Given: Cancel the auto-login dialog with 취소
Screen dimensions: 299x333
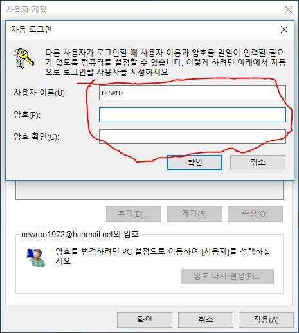Looking at the screenshot, I should click(258, 163).
